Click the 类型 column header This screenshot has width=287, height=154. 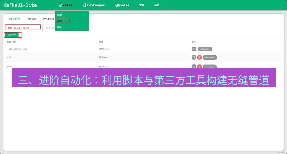(101, 42)
